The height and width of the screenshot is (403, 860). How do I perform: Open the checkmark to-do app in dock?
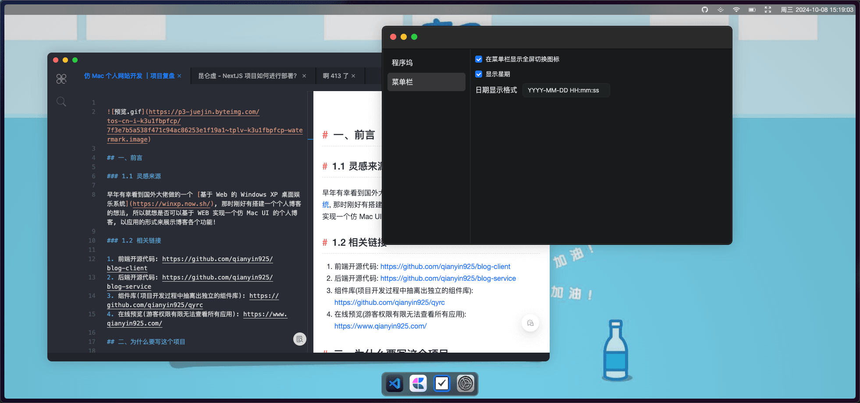(x=442, y=384)
